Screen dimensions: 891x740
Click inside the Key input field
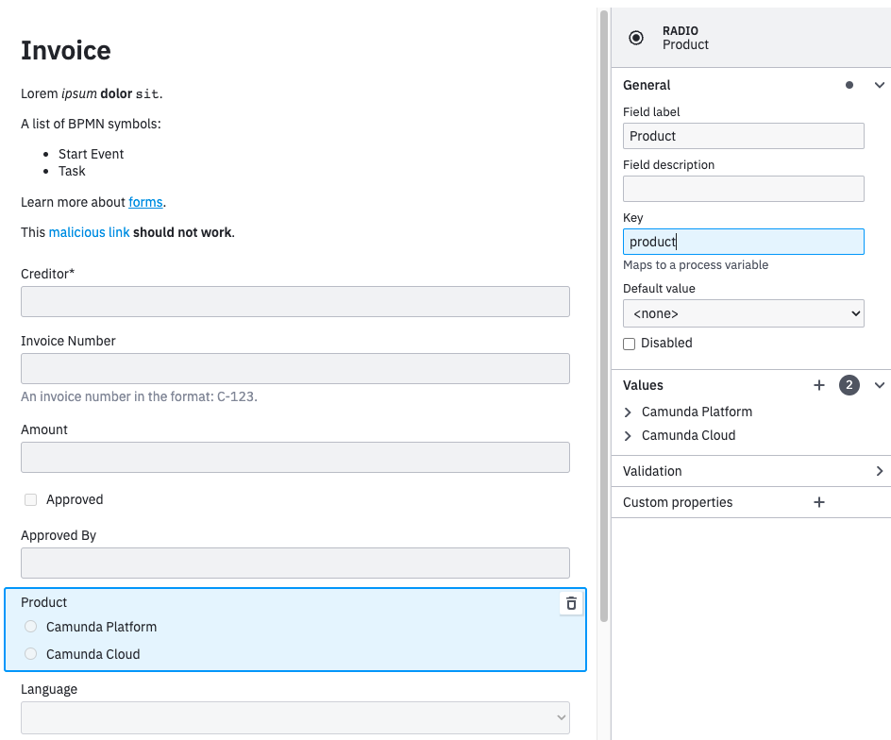tap(743, 241)
